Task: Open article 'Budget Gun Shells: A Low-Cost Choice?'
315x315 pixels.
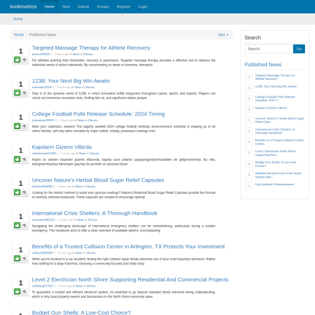Action: tap(81, 312)
